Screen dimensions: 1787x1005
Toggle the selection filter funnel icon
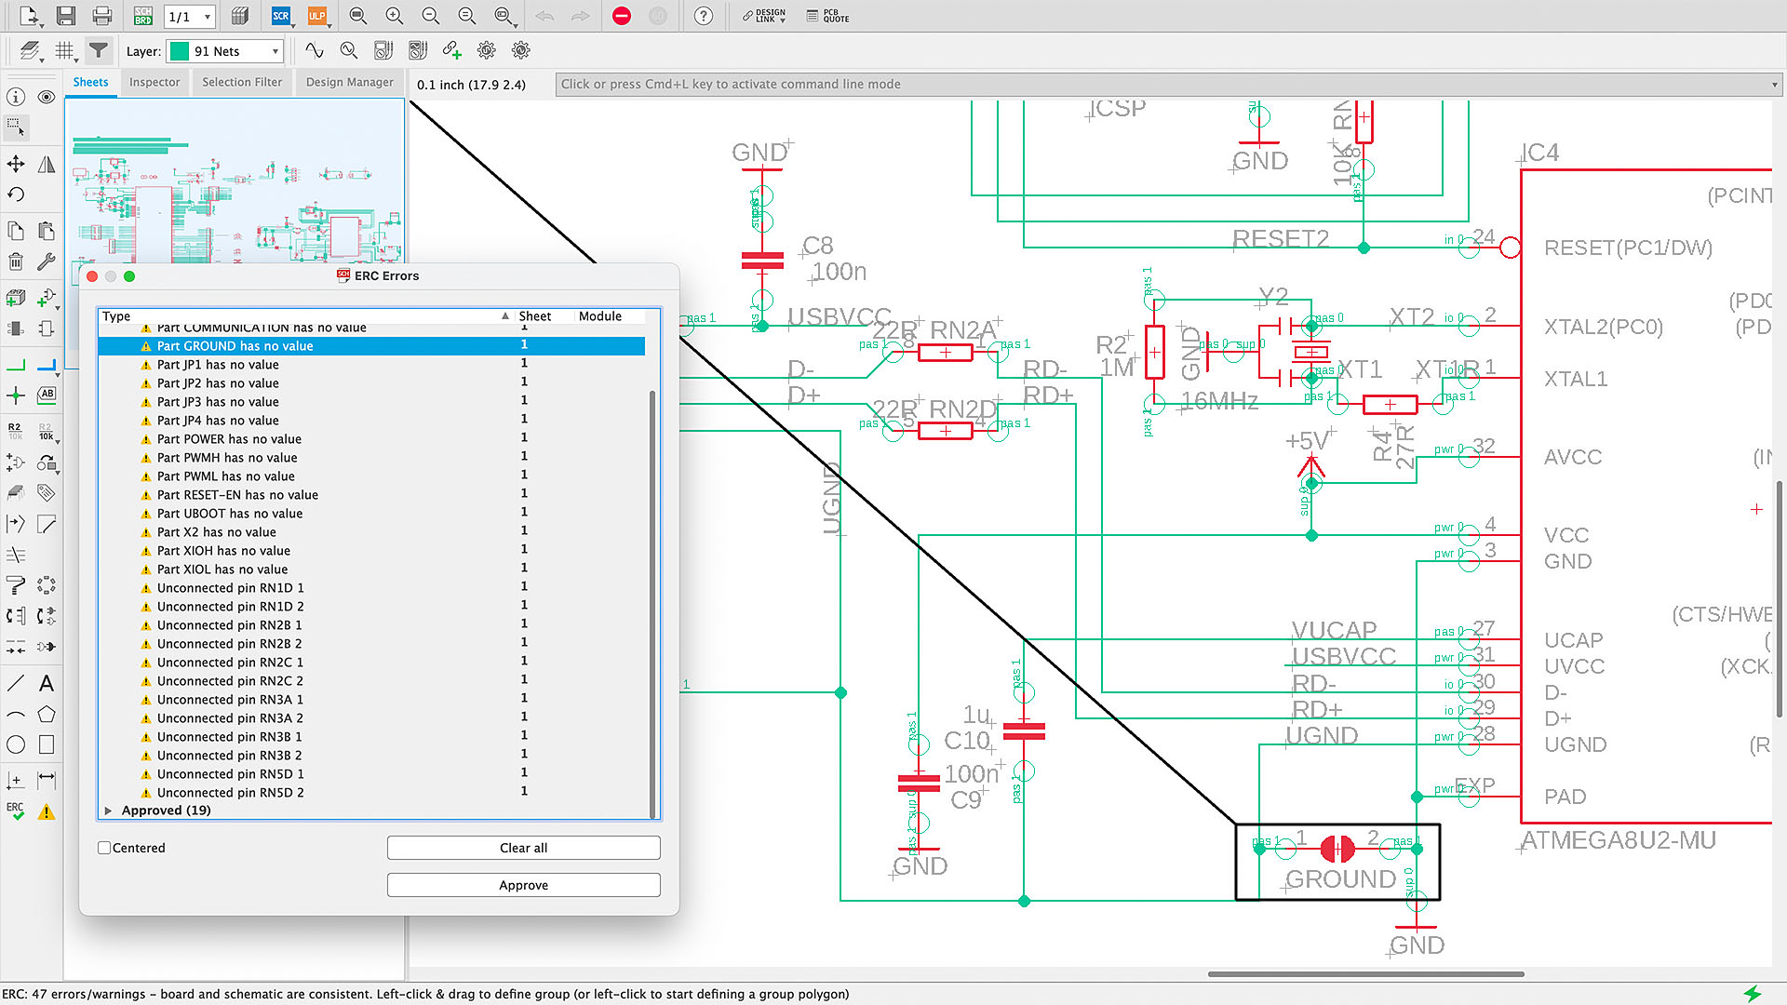(99, 50)
